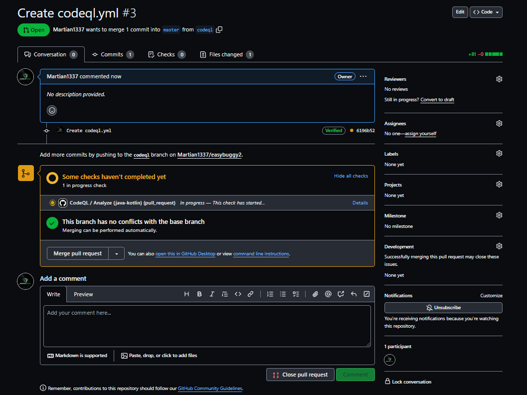Click the diff stat bar showing +81 −0
The width and height of the screenshot is (527, 395).
click(x=485, y=54)
